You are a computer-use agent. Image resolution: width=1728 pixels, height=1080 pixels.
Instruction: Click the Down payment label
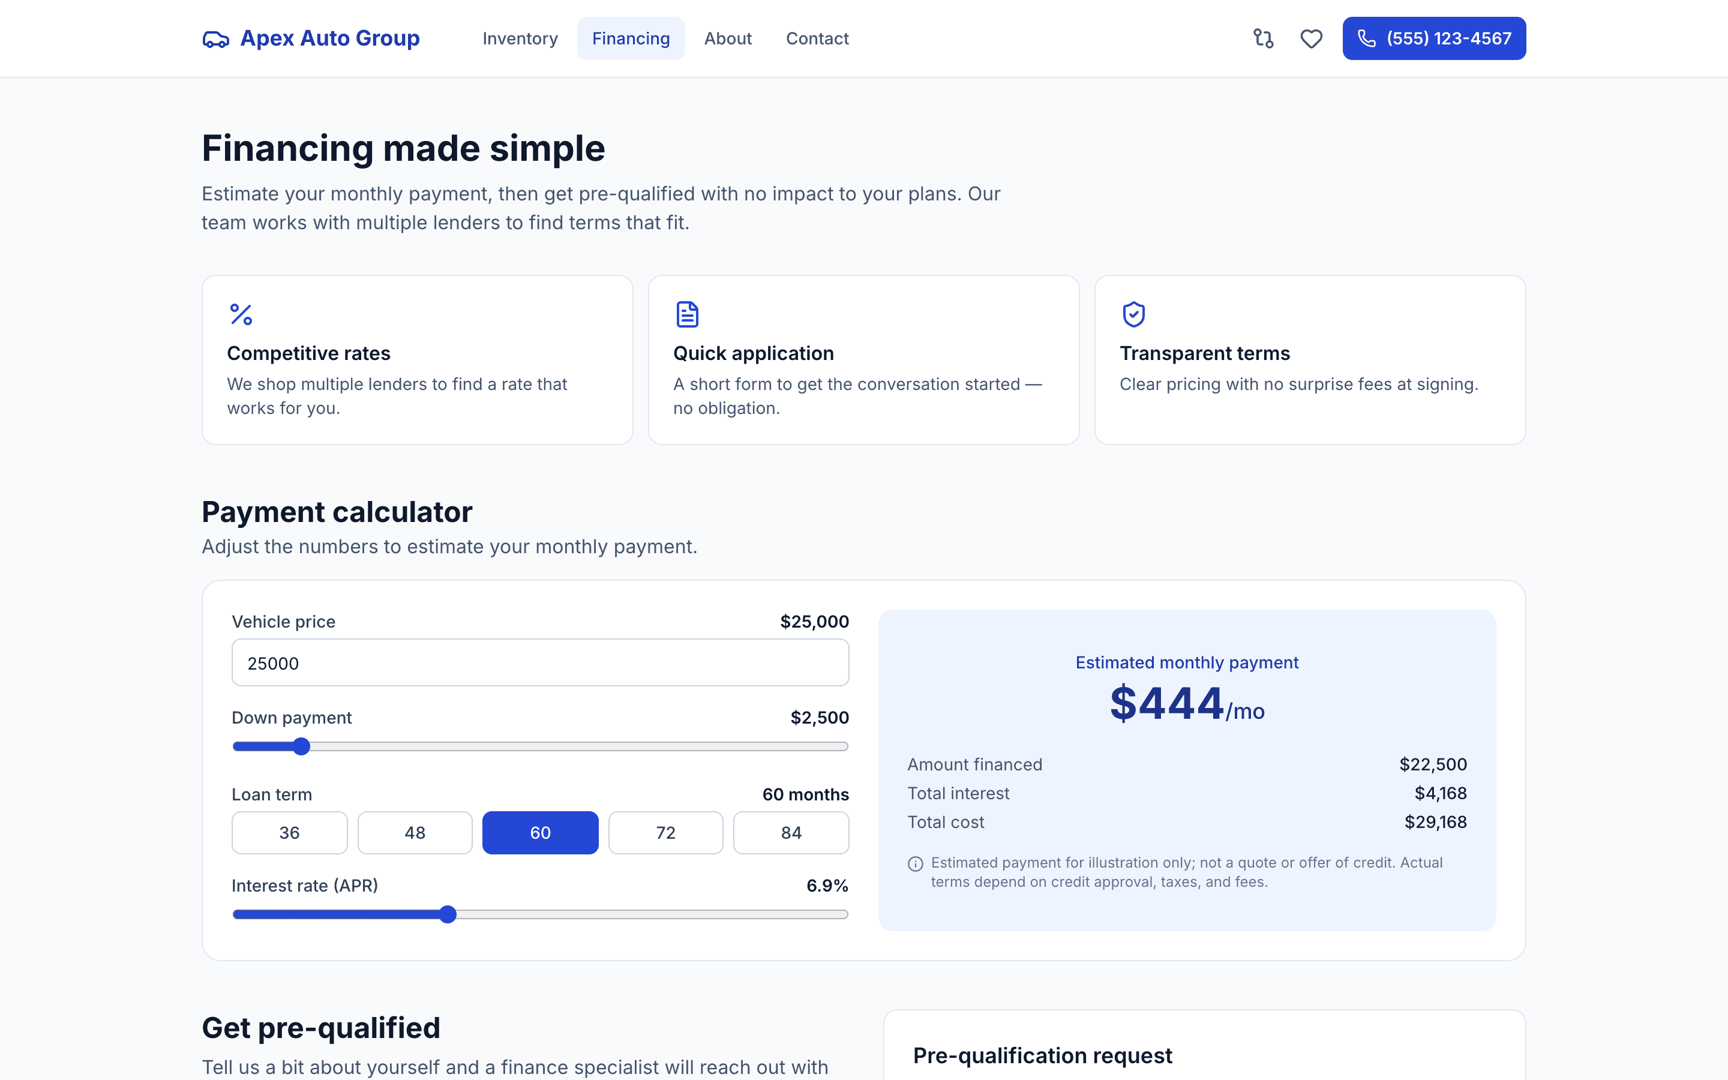point(292,718)
